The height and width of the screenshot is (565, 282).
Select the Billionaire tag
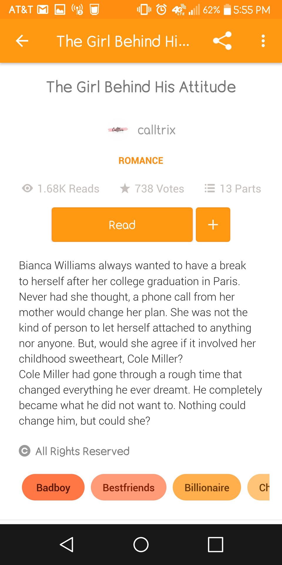(x=207, y=487)
